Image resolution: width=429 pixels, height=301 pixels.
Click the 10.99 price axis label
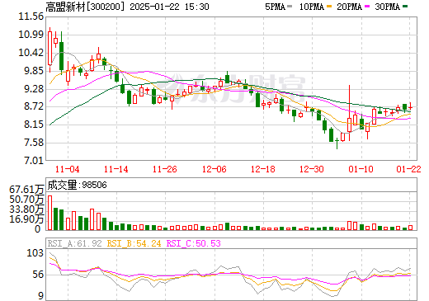coord(31,35)
